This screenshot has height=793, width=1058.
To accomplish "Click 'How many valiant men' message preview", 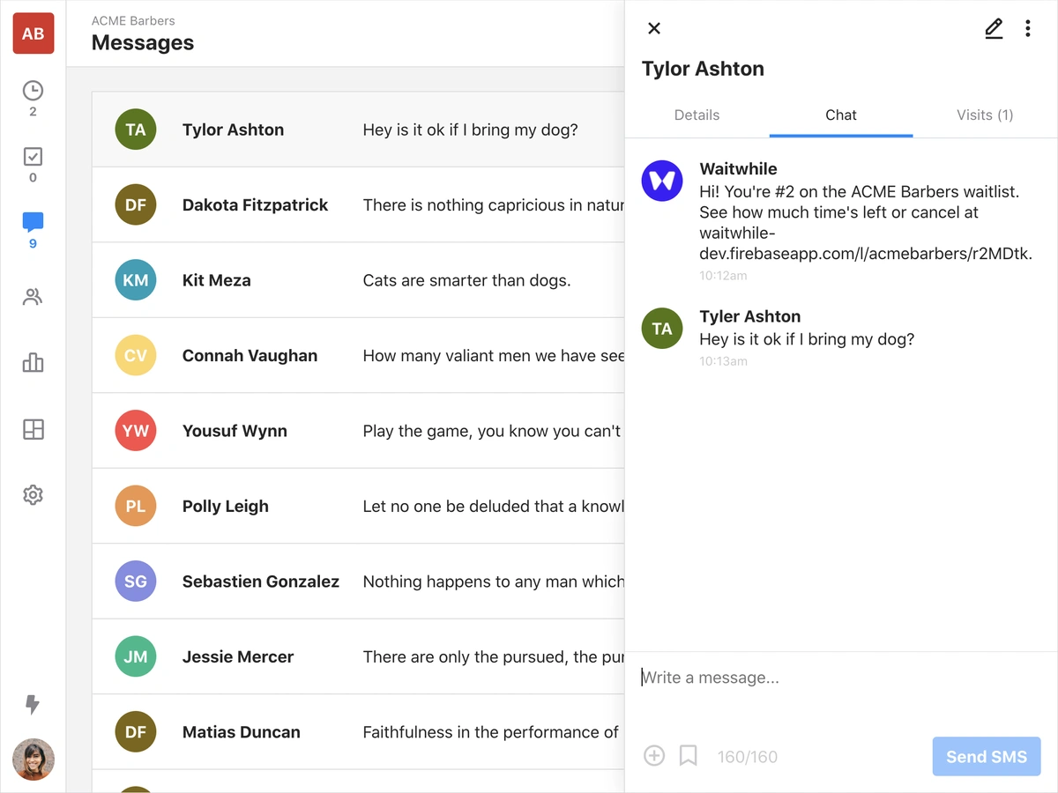I will coord(494,356).
